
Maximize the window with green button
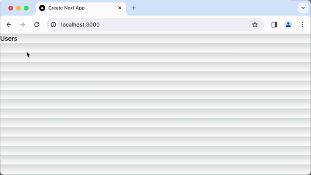[x=26, y=8]
